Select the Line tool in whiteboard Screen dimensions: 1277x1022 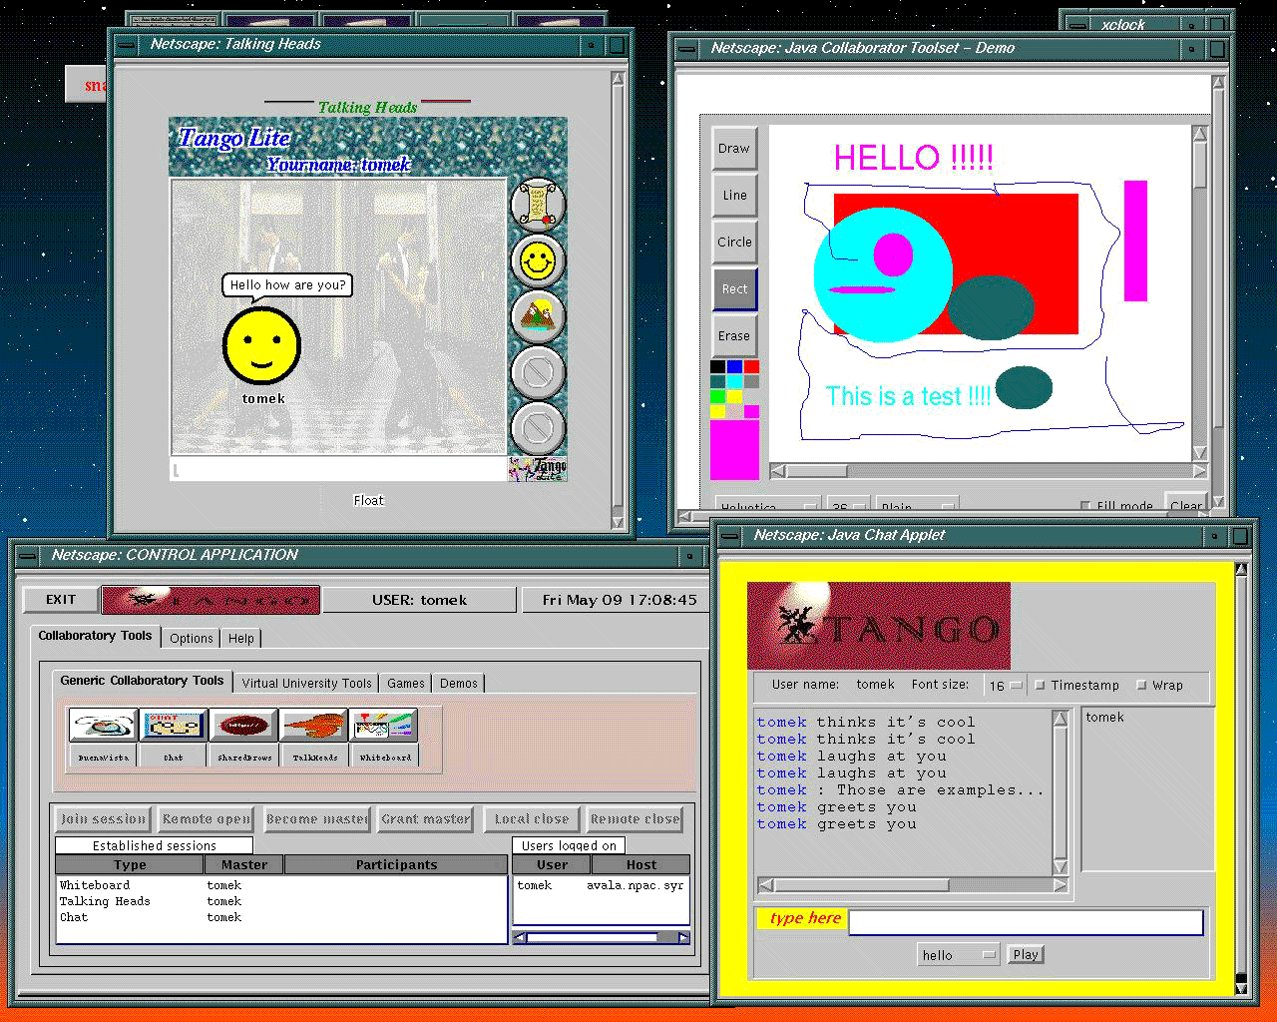point(734,196)
